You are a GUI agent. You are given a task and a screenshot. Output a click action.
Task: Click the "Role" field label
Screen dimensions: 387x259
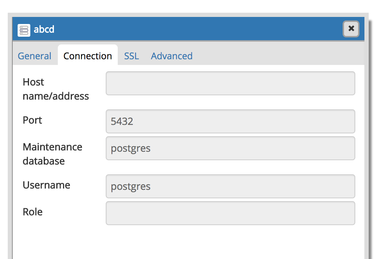click(x=33, y=212)
